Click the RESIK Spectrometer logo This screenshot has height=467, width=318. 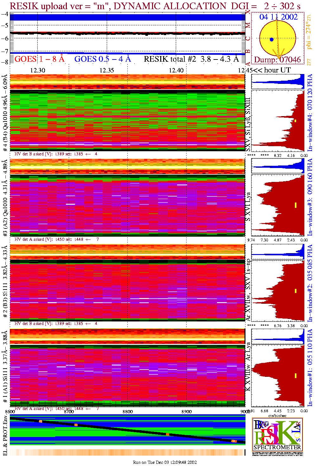coord(277,434)
